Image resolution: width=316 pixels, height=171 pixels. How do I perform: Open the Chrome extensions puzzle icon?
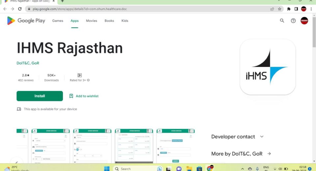tap(289, 9)
